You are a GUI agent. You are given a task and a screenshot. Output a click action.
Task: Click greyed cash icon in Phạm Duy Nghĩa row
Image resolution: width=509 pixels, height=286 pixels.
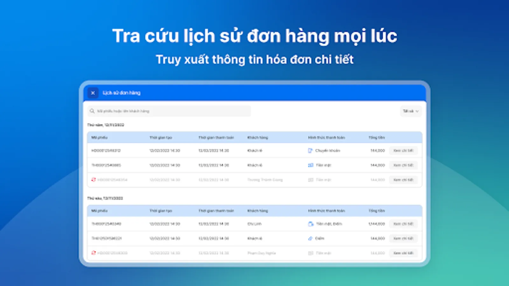coord(310,253)
